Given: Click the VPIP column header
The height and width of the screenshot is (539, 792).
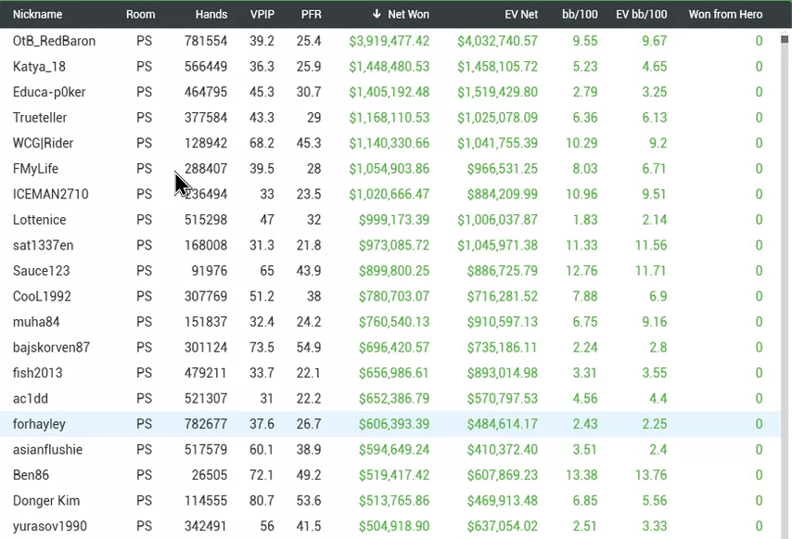Looking at the screenshot, I should [262, 14].
